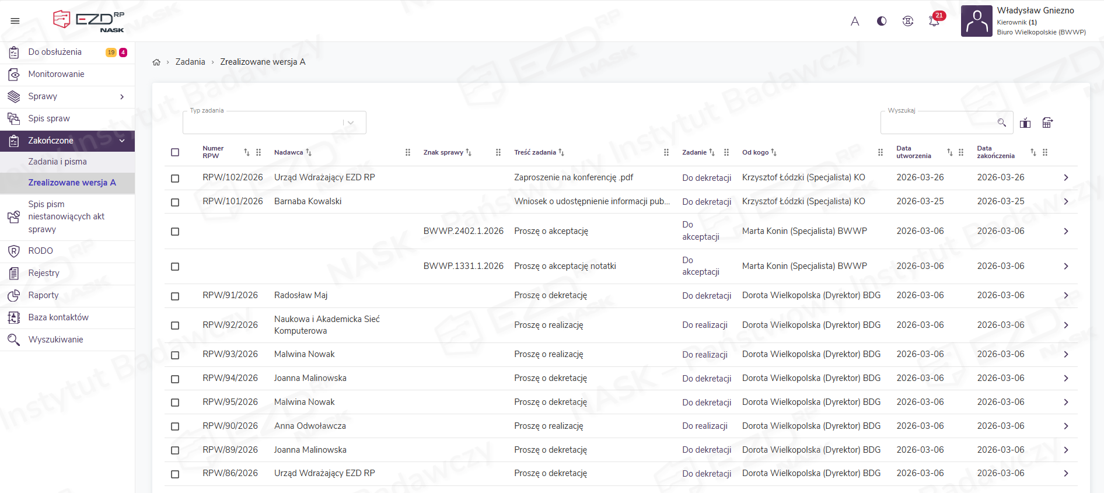Click the font size A icon

(x=855, y=22)
